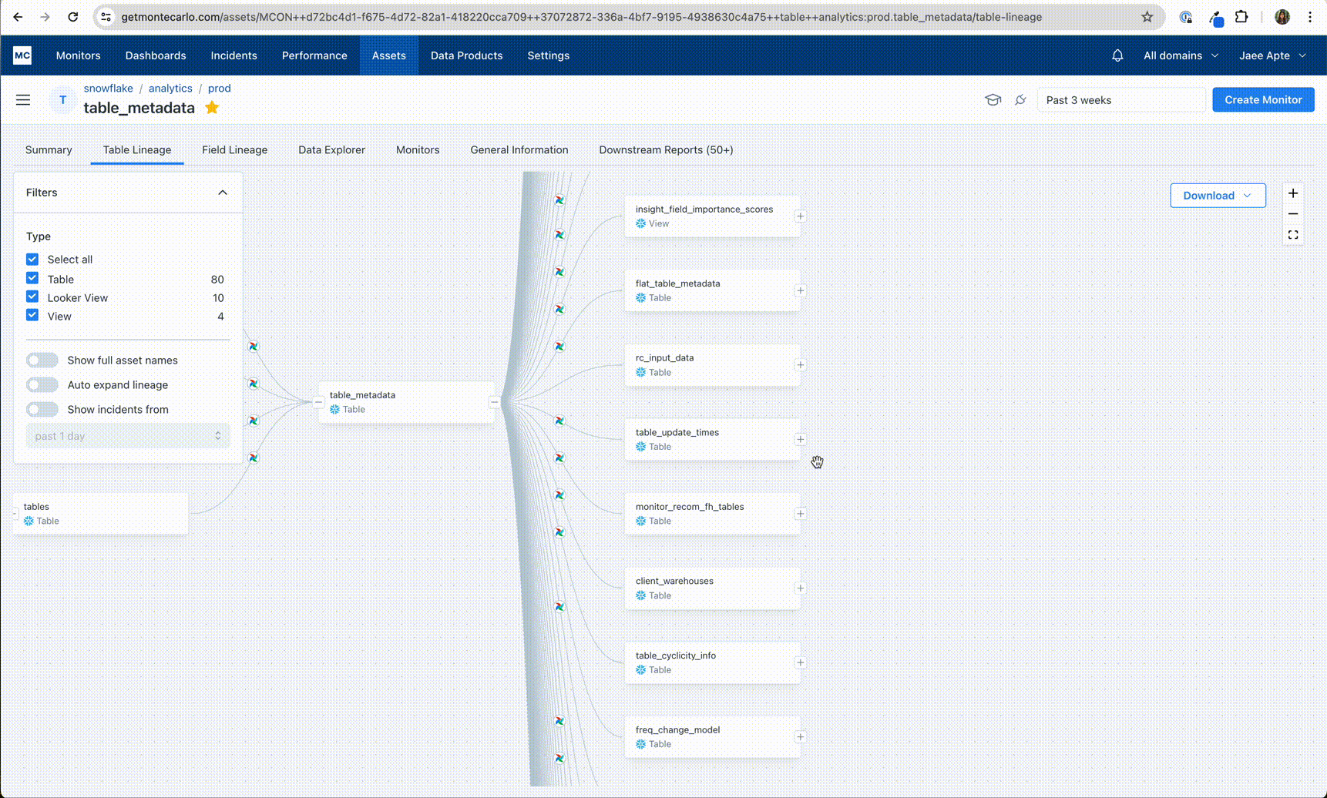Switch to the Field Lineage tab

click(235, 150)
